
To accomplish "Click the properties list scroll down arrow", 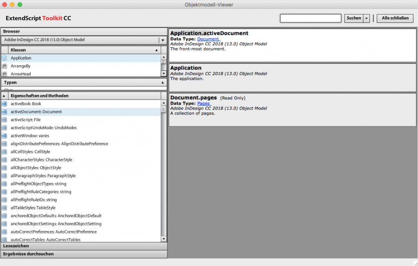I will pos(164,239).
